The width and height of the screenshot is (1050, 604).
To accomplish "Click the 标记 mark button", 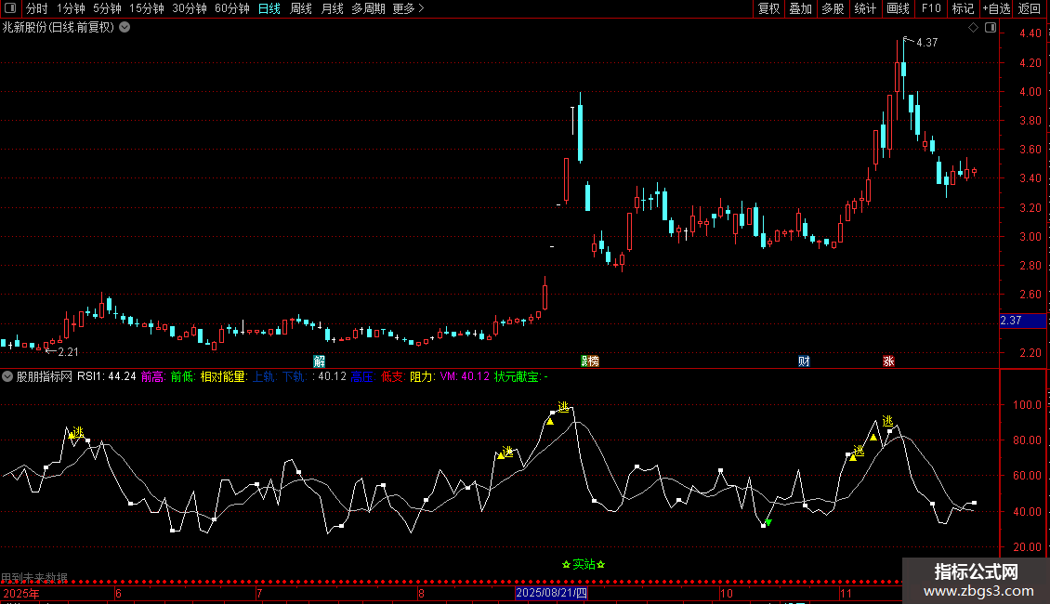I will click(963, 8).
